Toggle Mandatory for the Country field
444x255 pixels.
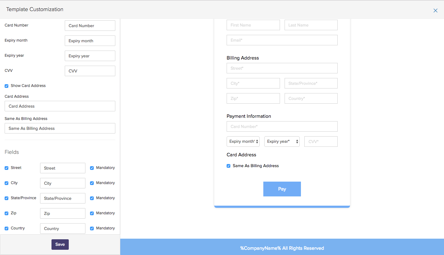click(92, 228)
